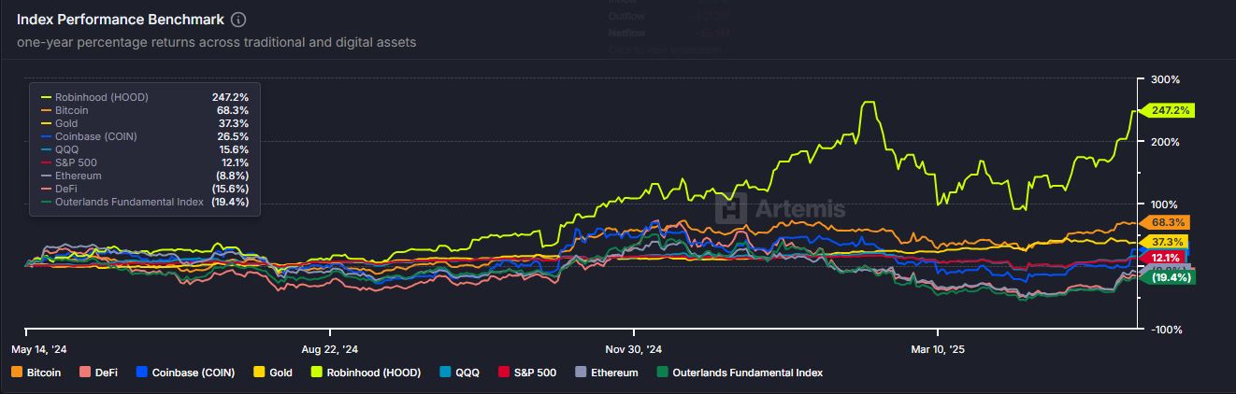Toggle Bitcoin series in bottom legend
Screen dimensions: 1236x394
tap(36, 373)
